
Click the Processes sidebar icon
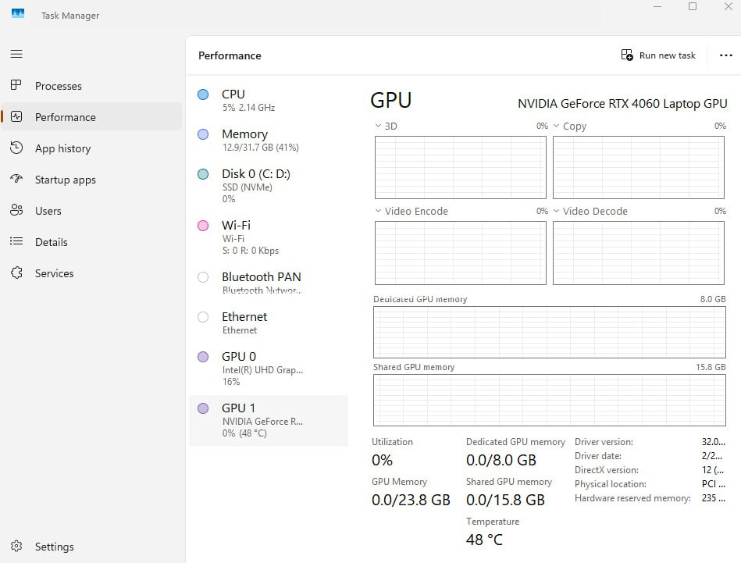coord(16,85)
